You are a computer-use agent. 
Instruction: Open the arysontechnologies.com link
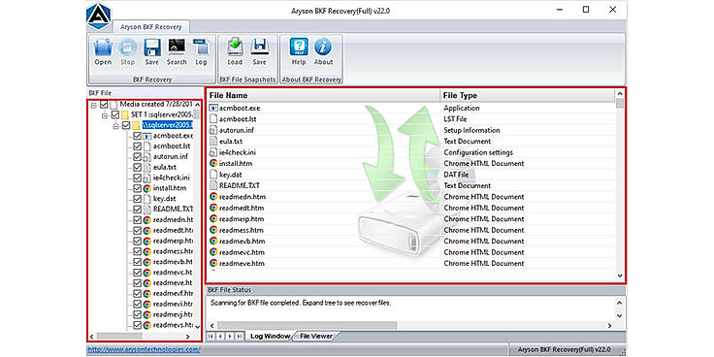pyautogui.click(x=144, y=349)
